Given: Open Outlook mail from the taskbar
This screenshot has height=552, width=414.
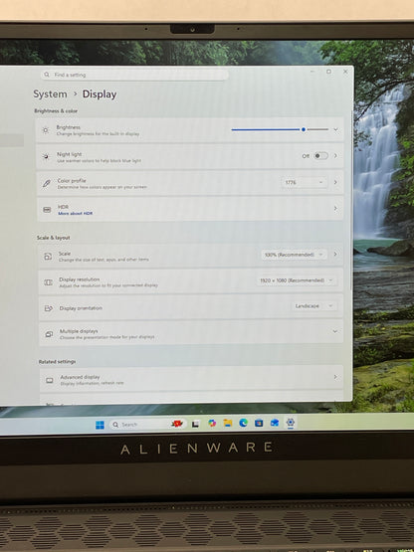Looking at the screenshot, I should point(275,423).
